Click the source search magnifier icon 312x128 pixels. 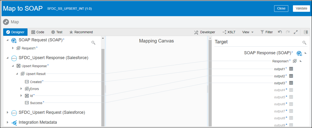point(93,42)
